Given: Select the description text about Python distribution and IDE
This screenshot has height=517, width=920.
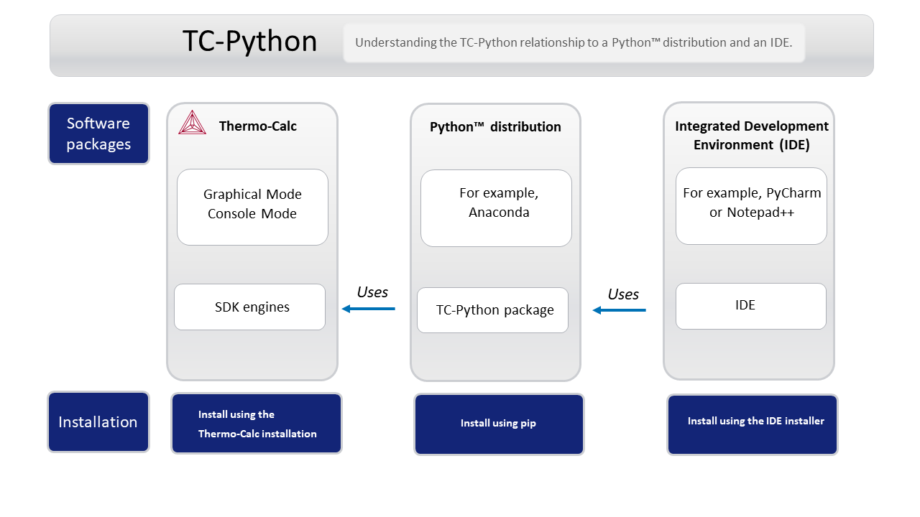Looking at the screenshot, I should click(574, 42).
